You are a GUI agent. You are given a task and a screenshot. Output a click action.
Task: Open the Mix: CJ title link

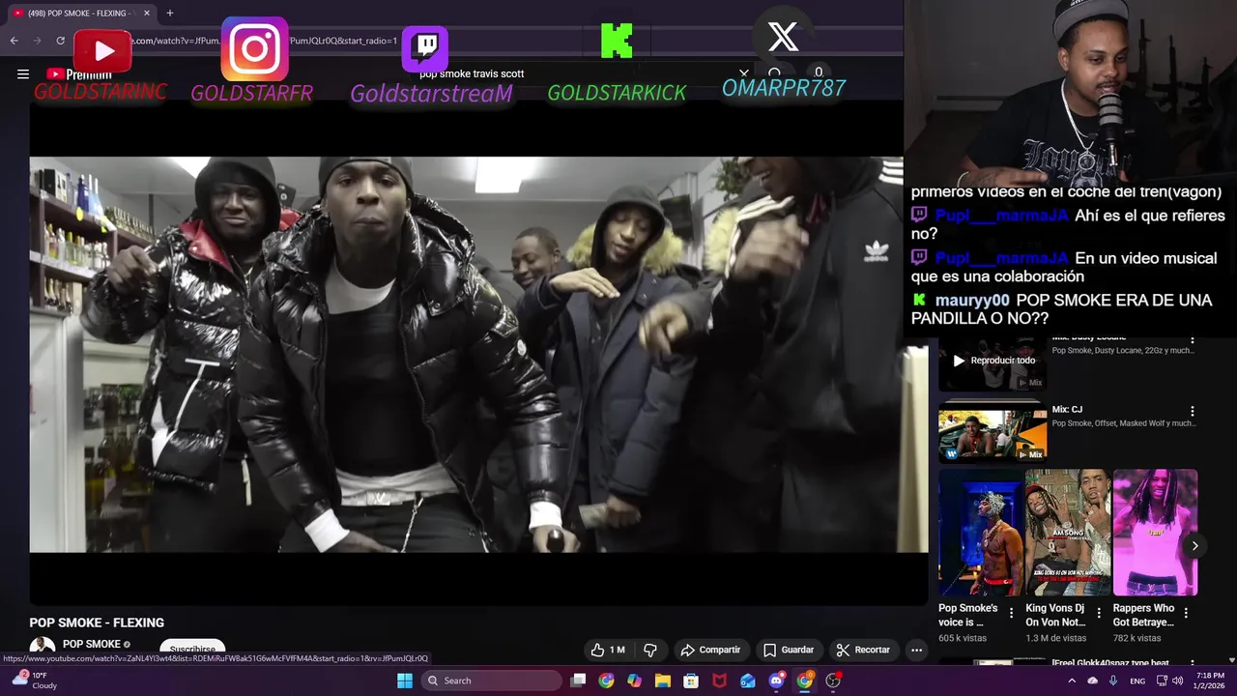pyautogui.click(x=1067, y=410)
